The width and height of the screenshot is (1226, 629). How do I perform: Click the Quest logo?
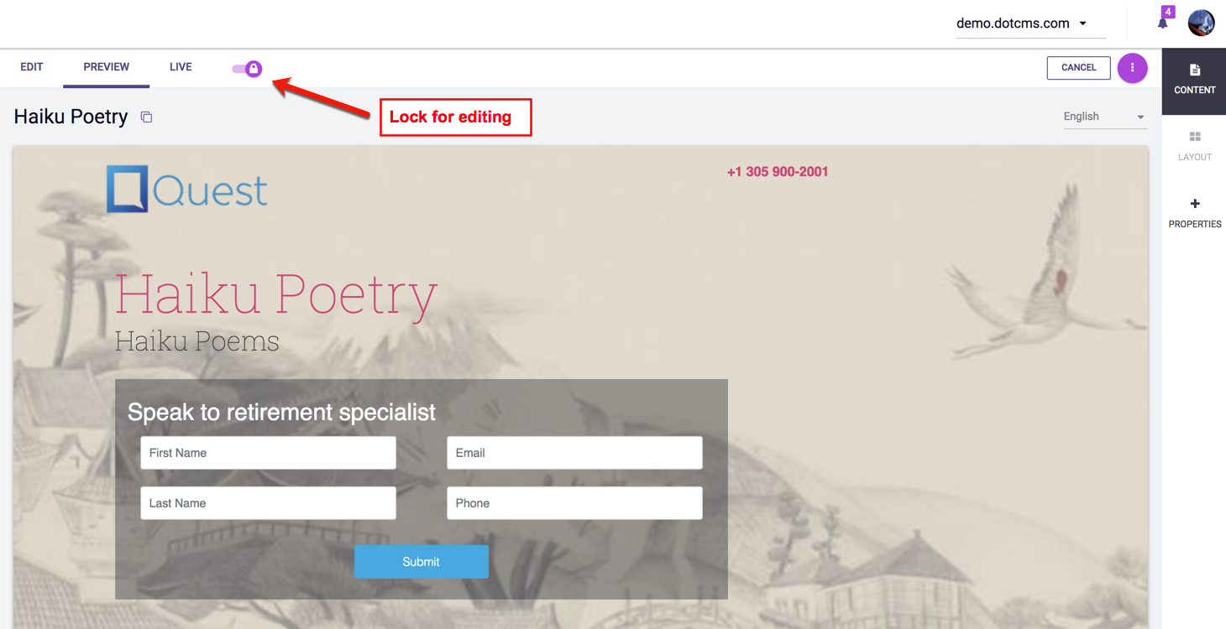[x=187, y=189]
